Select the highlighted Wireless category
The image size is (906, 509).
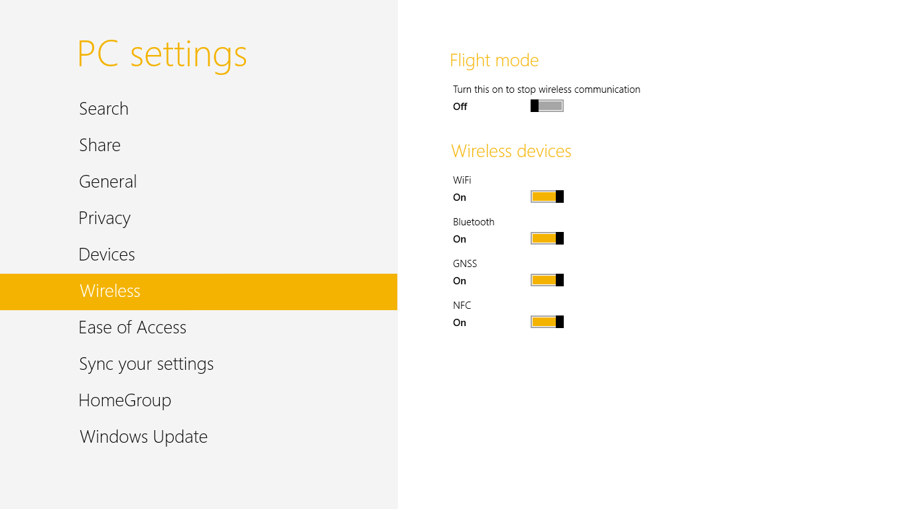(x=110, y=291)
